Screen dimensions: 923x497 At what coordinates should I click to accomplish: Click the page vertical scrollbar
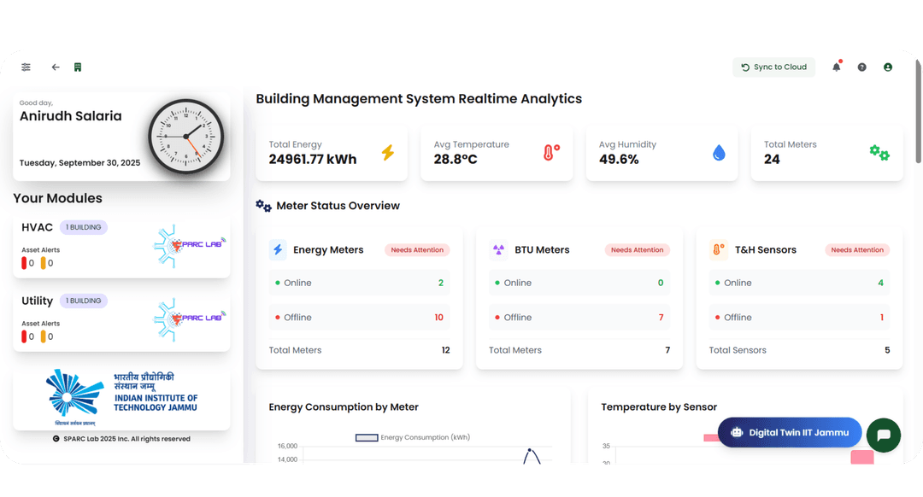pos(918,110)
